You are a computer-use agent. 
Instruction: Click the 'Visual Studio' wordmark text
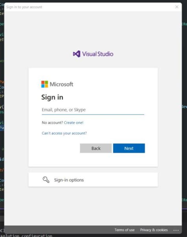pos(98,54)
